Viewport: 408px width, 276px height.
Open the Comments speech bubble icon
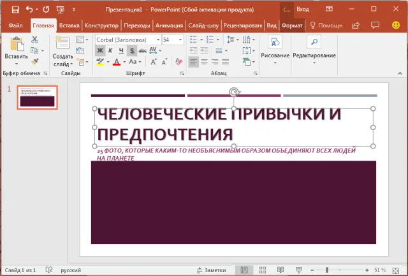(375, 25)
